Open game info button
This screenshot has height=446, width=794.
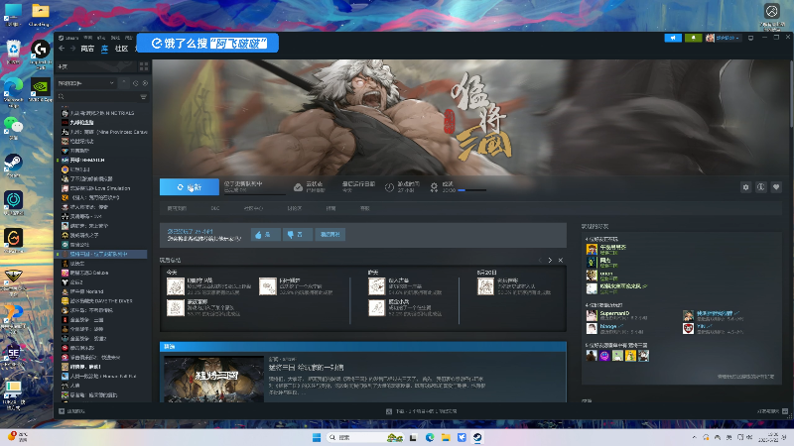[761, 187]
